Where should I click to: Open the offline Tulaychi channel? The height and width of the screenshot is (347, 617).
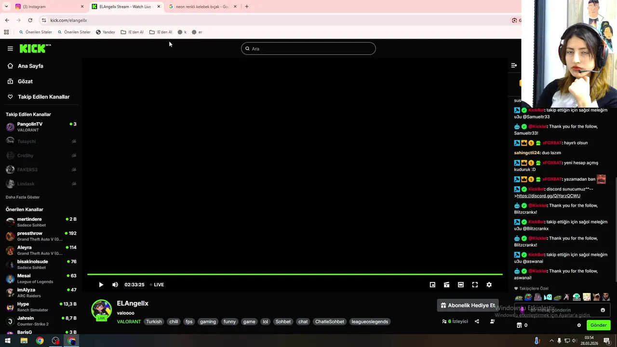[x=41, y=141]
